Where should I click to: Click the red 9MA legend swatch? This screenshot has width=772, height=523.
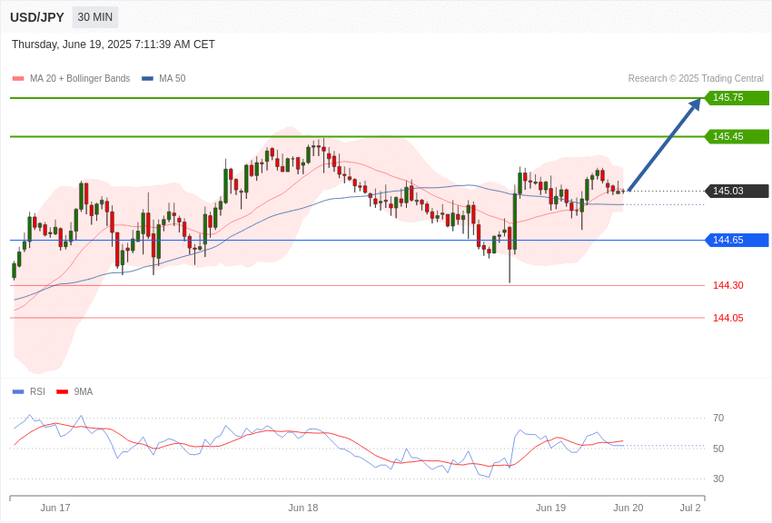pos(63,391)
